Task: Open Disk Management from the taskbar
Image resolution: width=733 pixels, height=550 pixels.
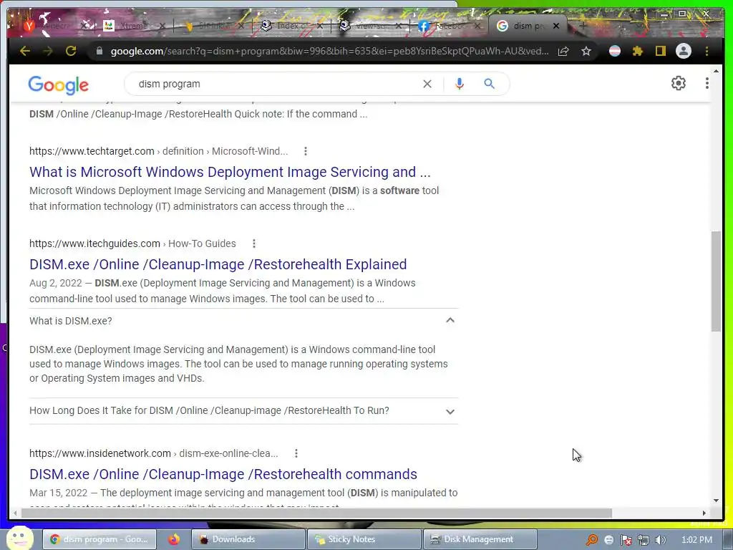Action: [480, 539]
